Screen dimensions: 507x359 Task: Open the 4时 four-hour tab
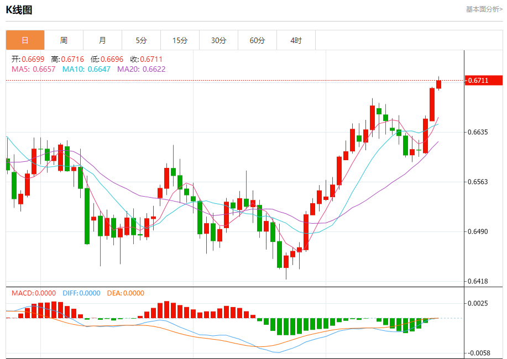[x=296, y=40]
